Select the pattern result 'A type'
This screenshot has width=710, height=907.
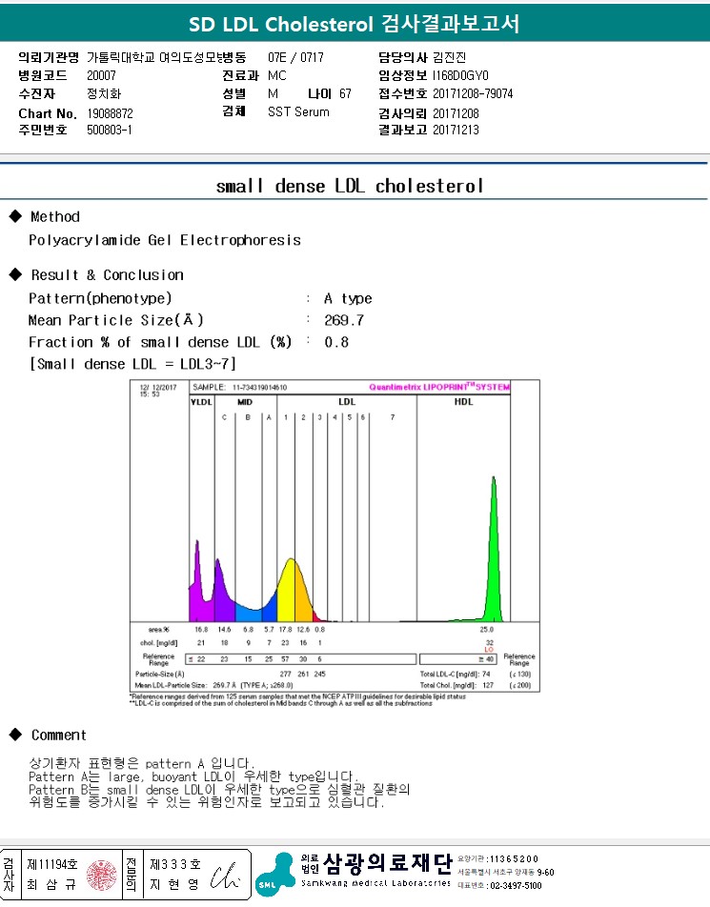click(x=348, y=298)
